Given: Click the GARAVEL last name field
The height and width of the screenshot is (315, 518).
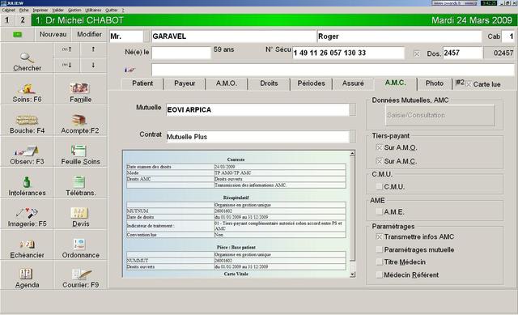Looking at the screenshot, I should (x=234, y=36).
